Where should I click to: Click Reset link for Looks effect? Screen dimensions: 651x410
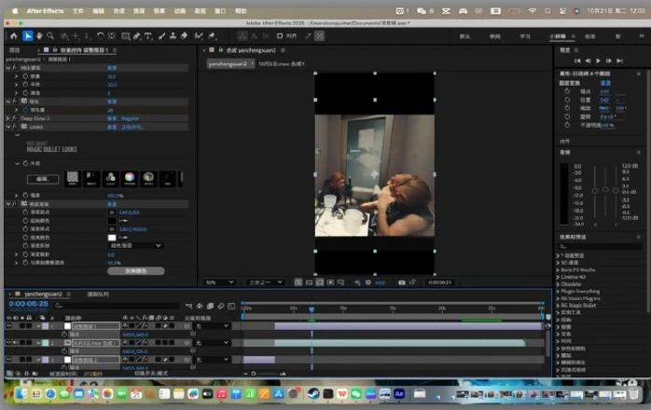tap(112, 127)
